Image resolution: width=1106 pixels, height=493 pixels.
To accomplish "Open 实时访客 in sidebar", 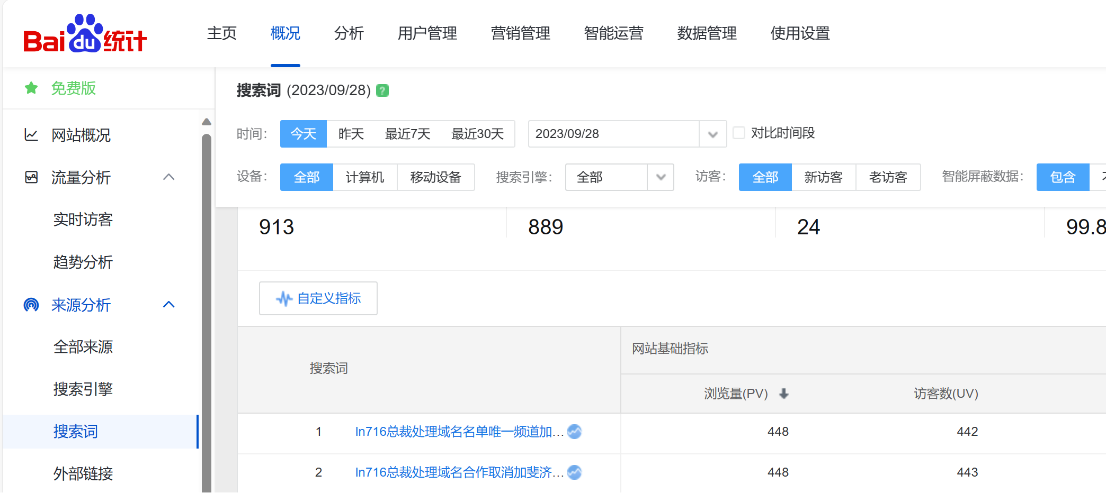I will point(83,220).
